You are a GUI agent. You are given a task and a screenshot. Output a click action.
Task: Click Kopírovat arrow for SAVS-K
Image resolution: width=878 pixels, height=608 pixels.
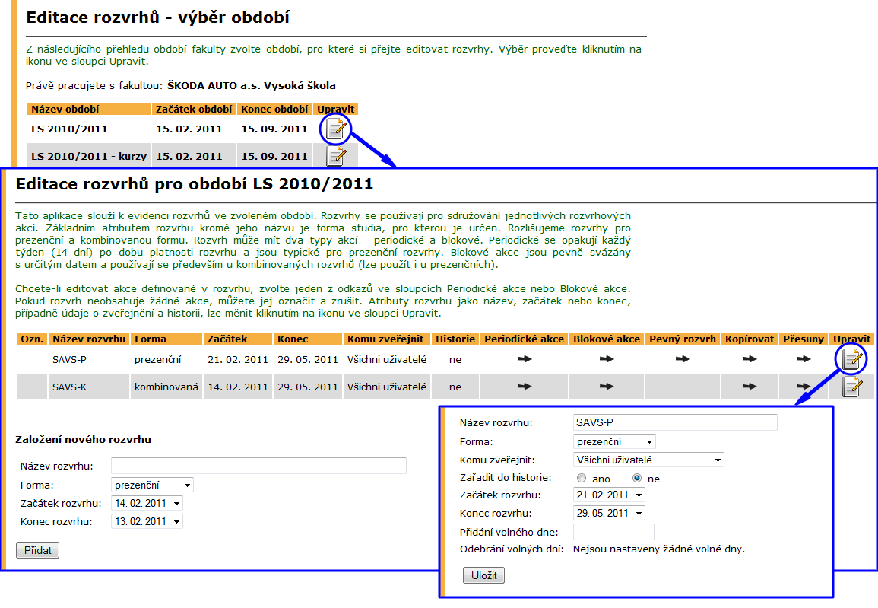[750, 387]
